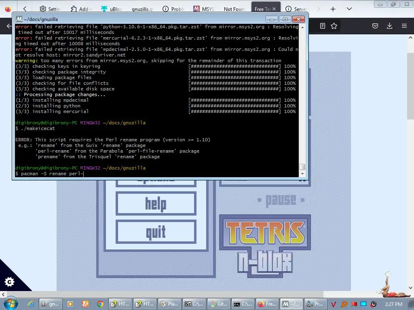Viewport: 414px width, 310px height.
Task: Switch to the Problem loading tab
Action: click(173, 9)
